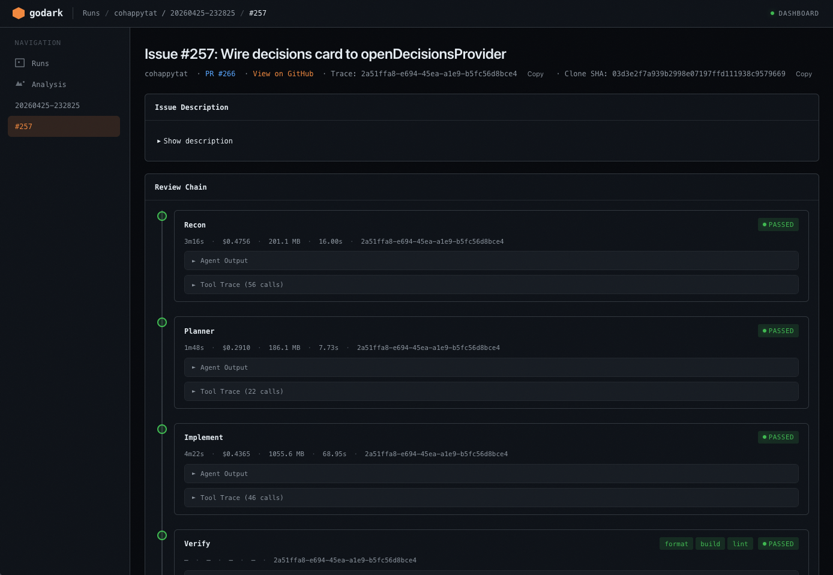Click the Implement timeline circle marker
Viewport: 833px width, 575px height.
[162, 429]
